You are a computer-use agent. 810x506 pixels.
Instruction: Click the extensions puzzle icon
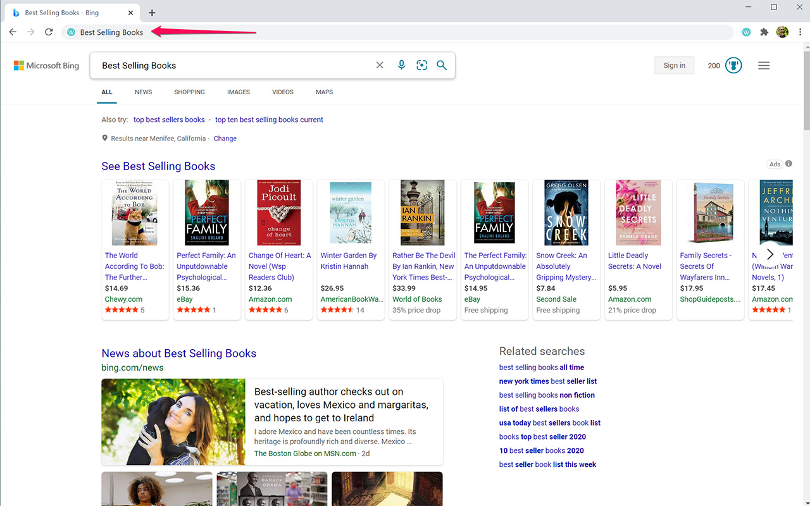(764, 32)
